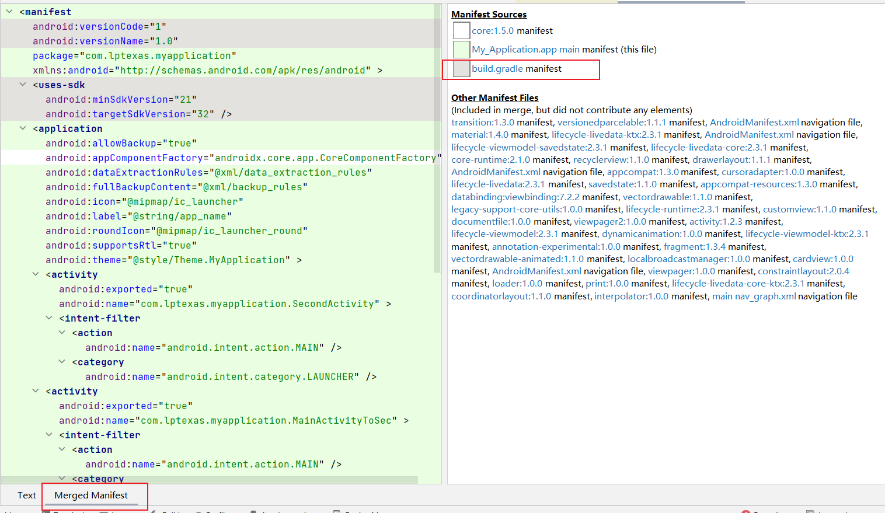885x513 pixels.
Task: Switch to the Text tab
Action: [26, 495]
